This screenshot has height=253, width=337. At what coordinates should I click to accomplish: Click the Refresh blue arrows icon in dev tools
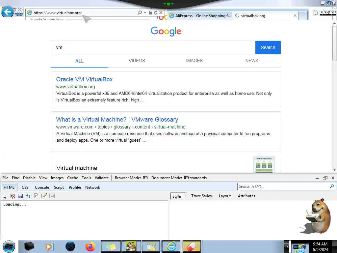coord(28,196)
